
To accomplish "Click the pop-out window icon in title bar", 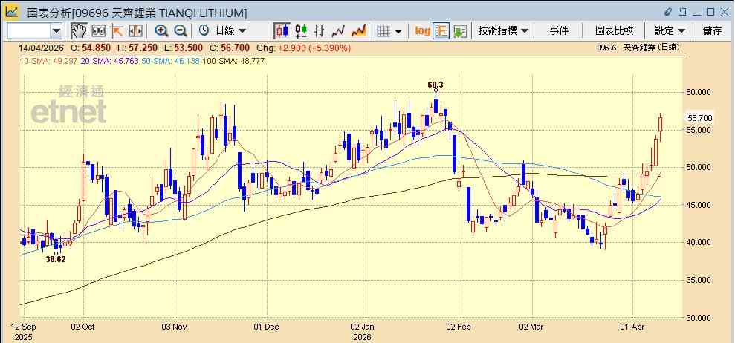I will tap(682, 12).
